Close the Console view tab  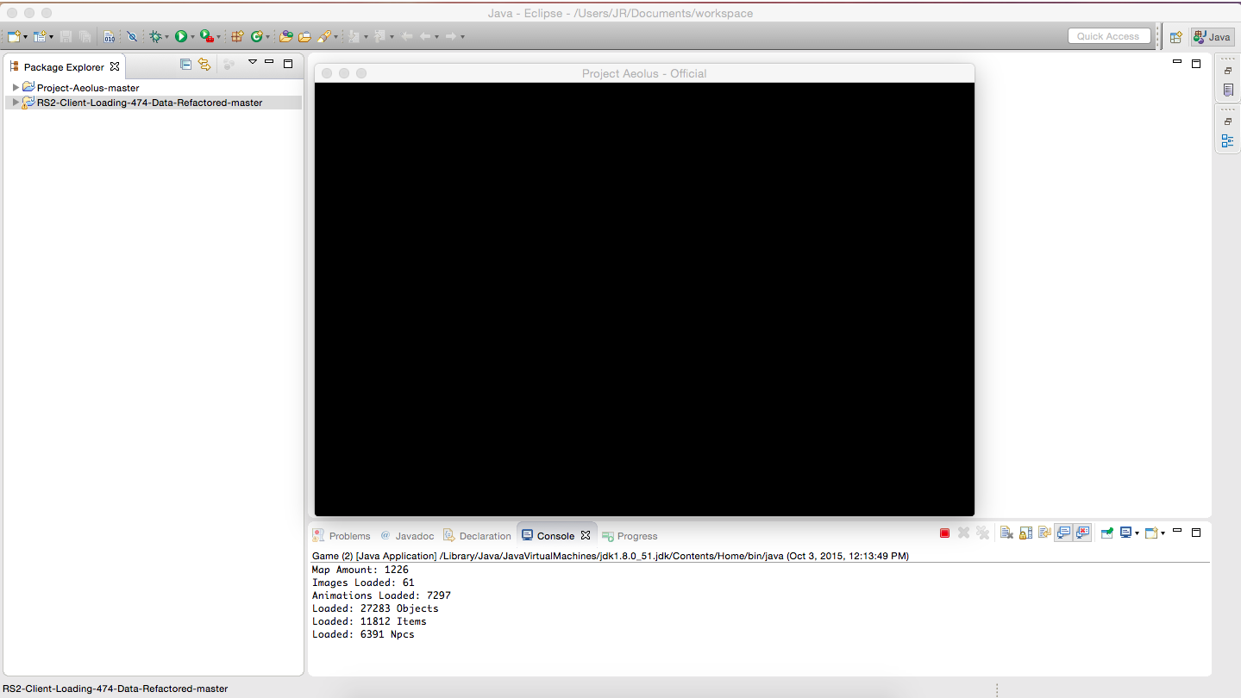pos(586,535)
